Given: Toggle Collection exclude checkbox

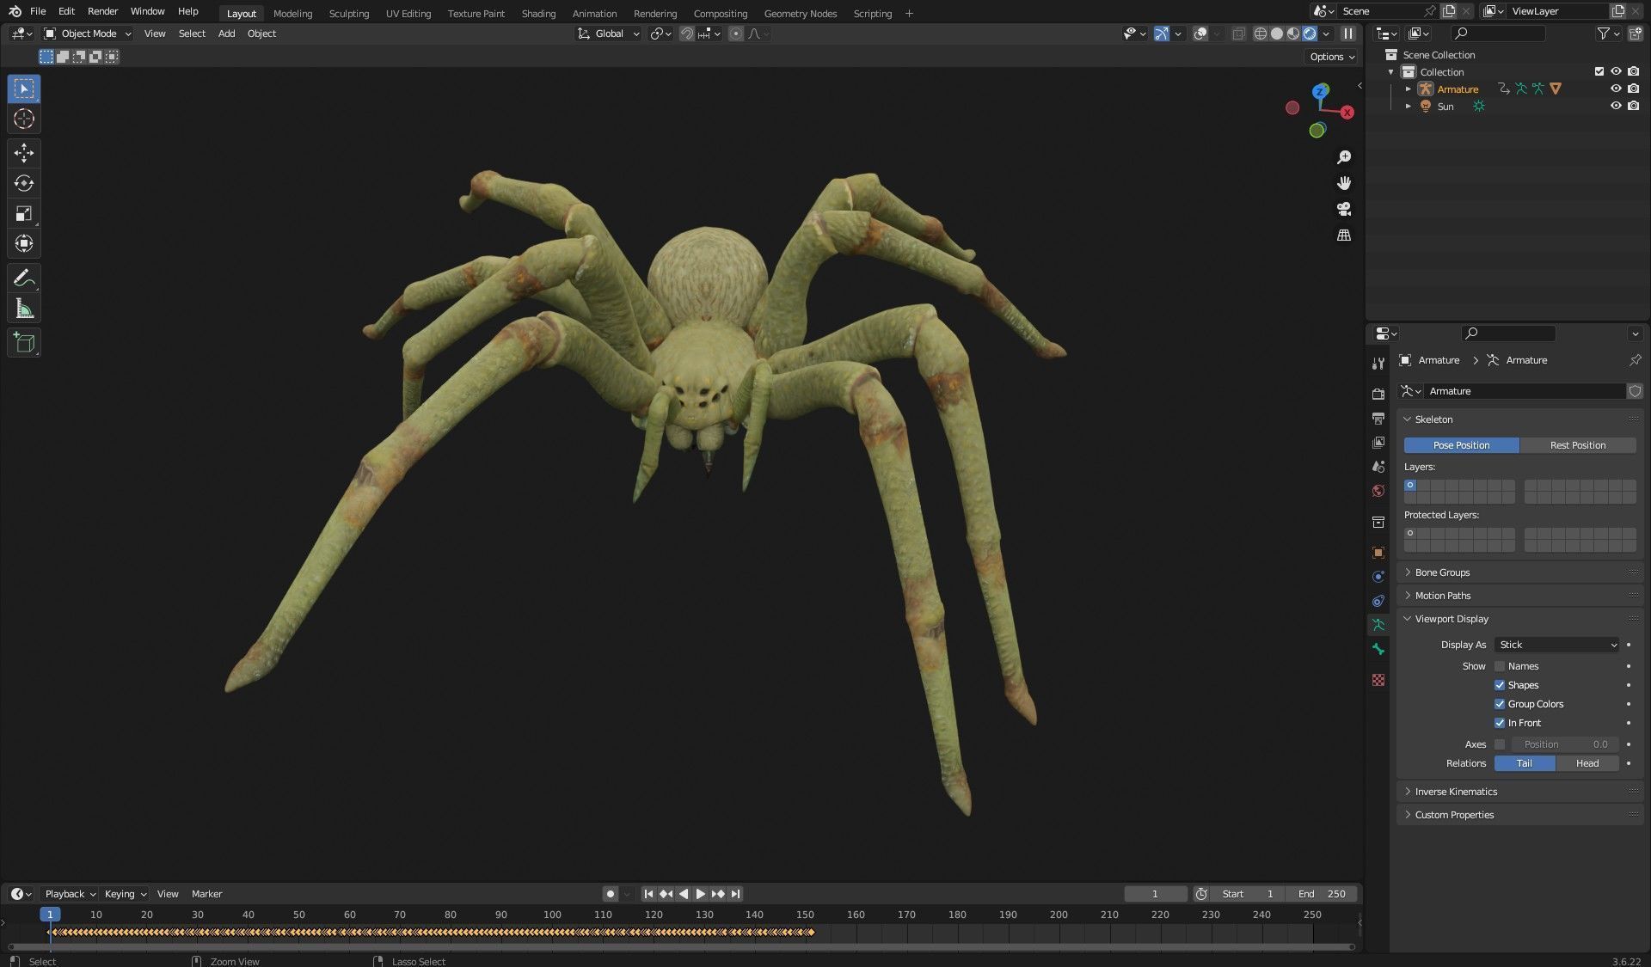Looking at the screenshot, I should pos(1599,71).
